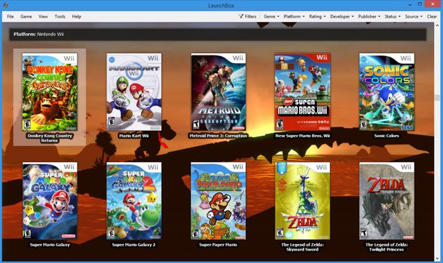Open the View menu

coord(43,17)
